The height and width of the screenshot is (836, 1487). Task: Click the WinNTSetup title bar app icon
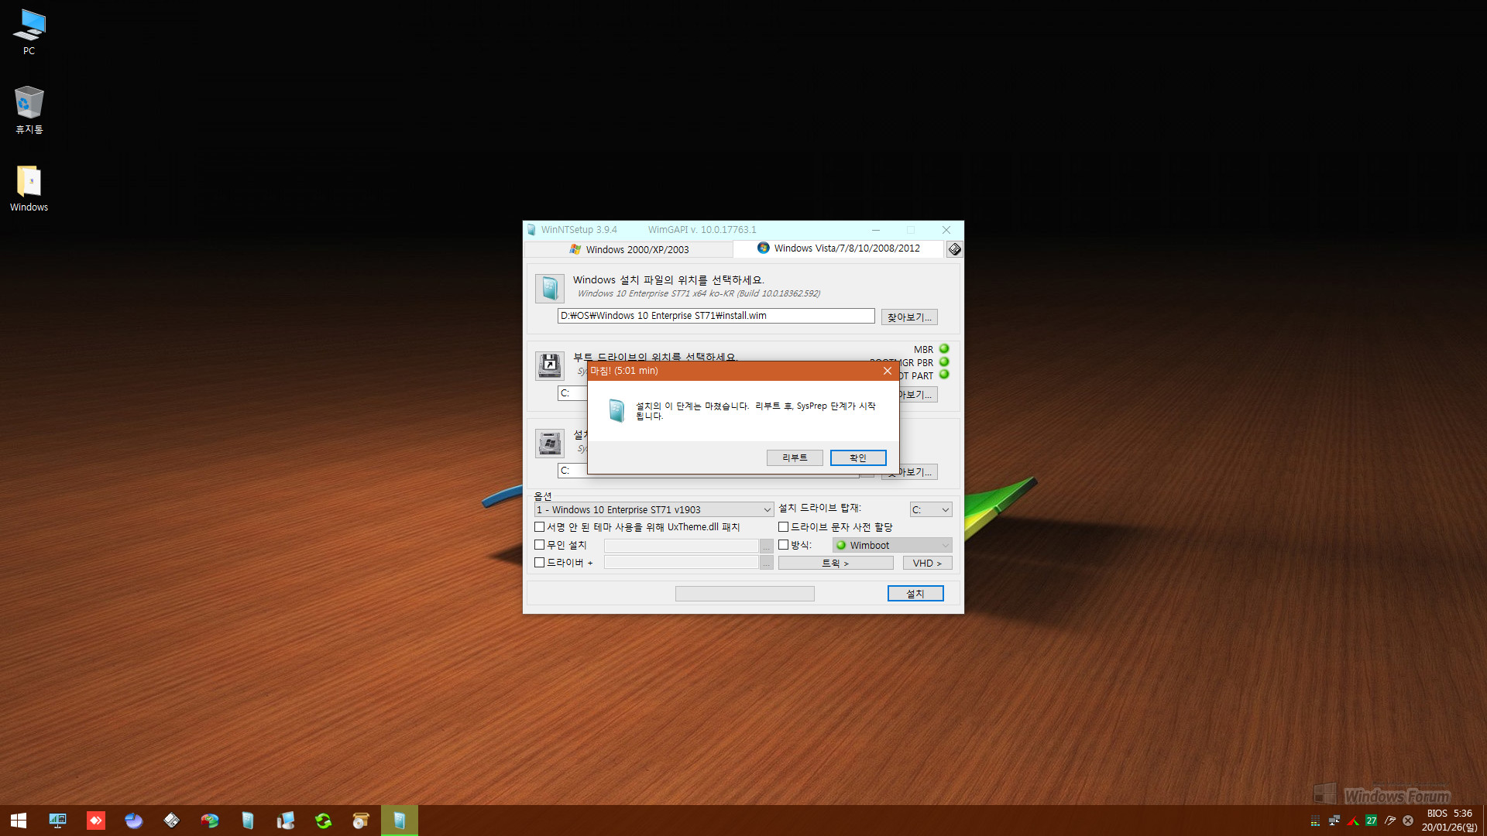531,230
